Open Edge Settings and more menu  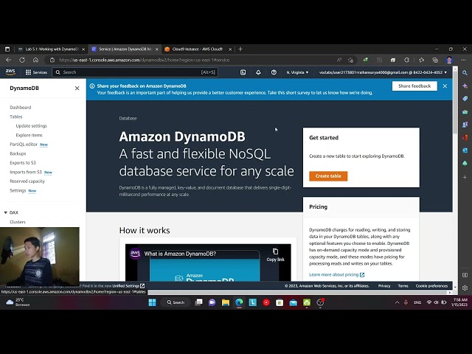(x=464, y=60)
